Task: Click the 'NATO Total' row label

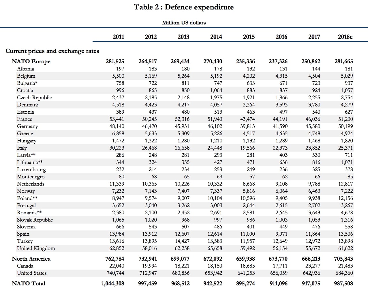Action: [29, 284]
